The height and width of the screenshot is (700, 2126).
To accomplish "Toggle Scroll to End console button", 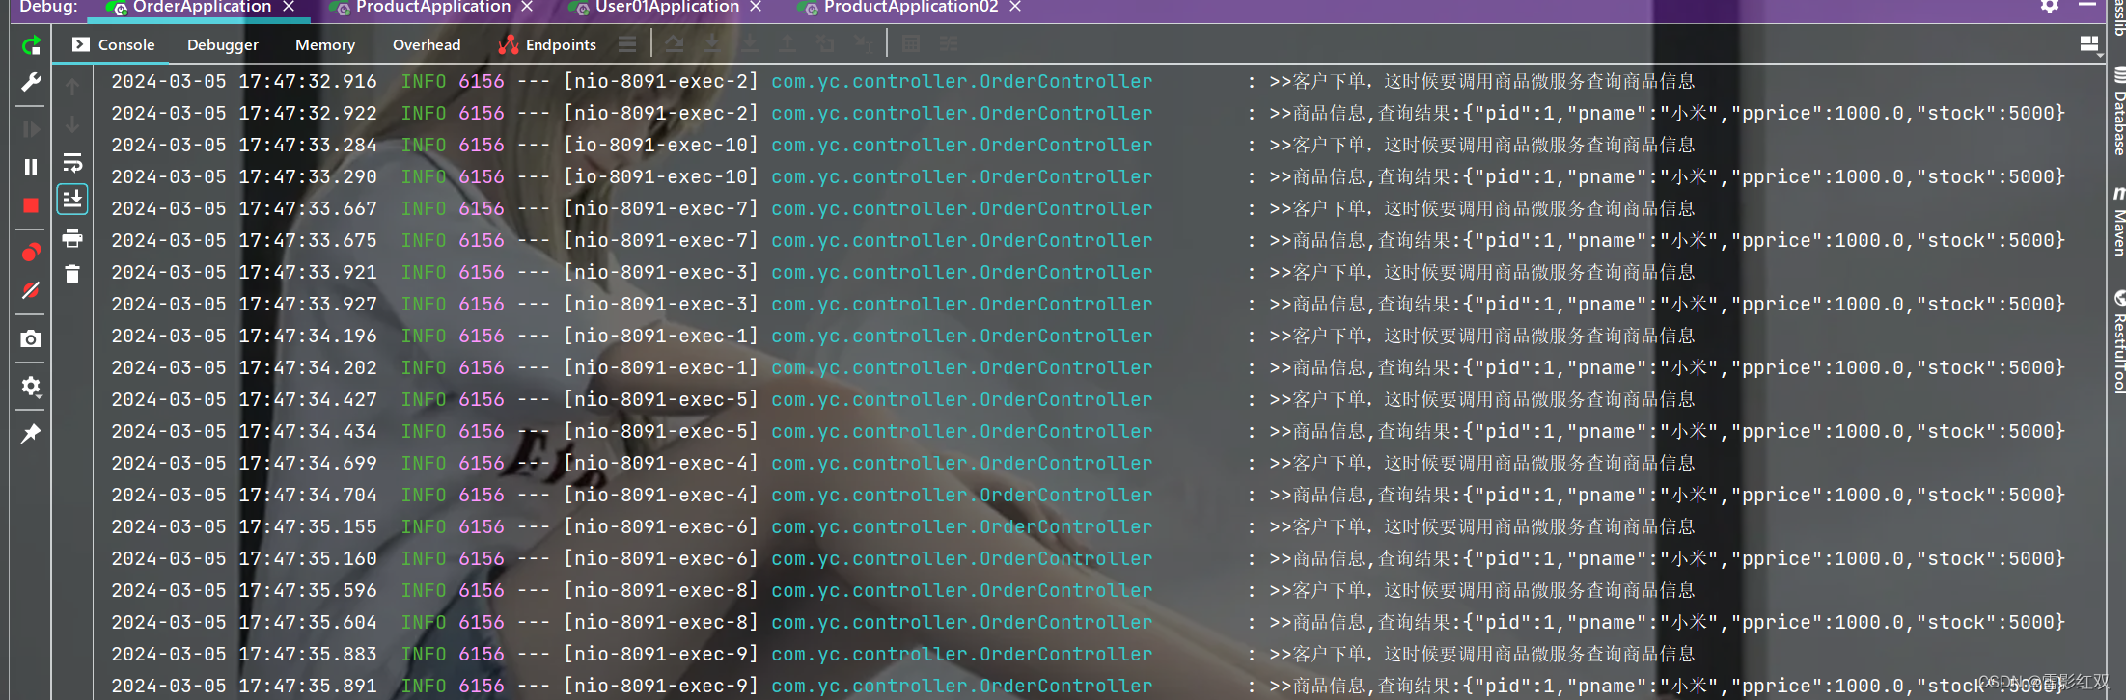I will [72, 200].
